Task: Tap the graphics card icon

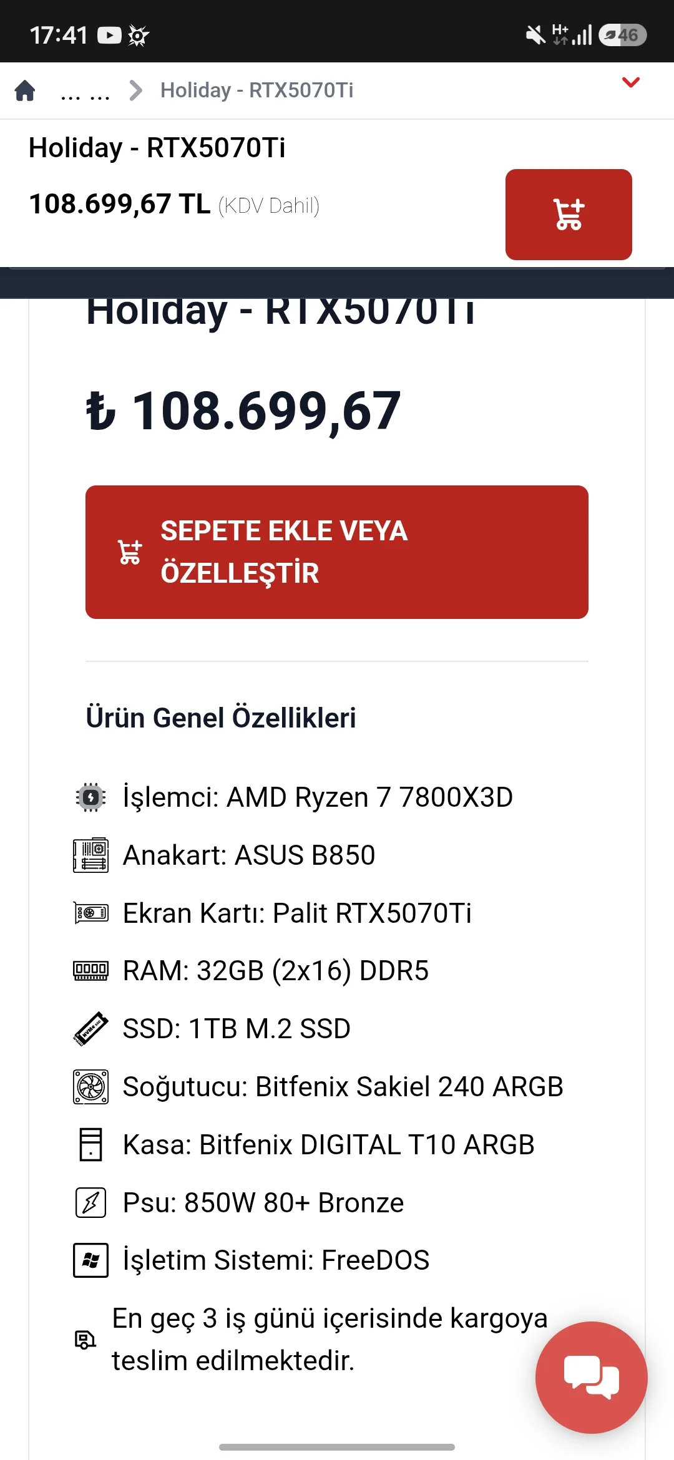Action: point(90,913)
